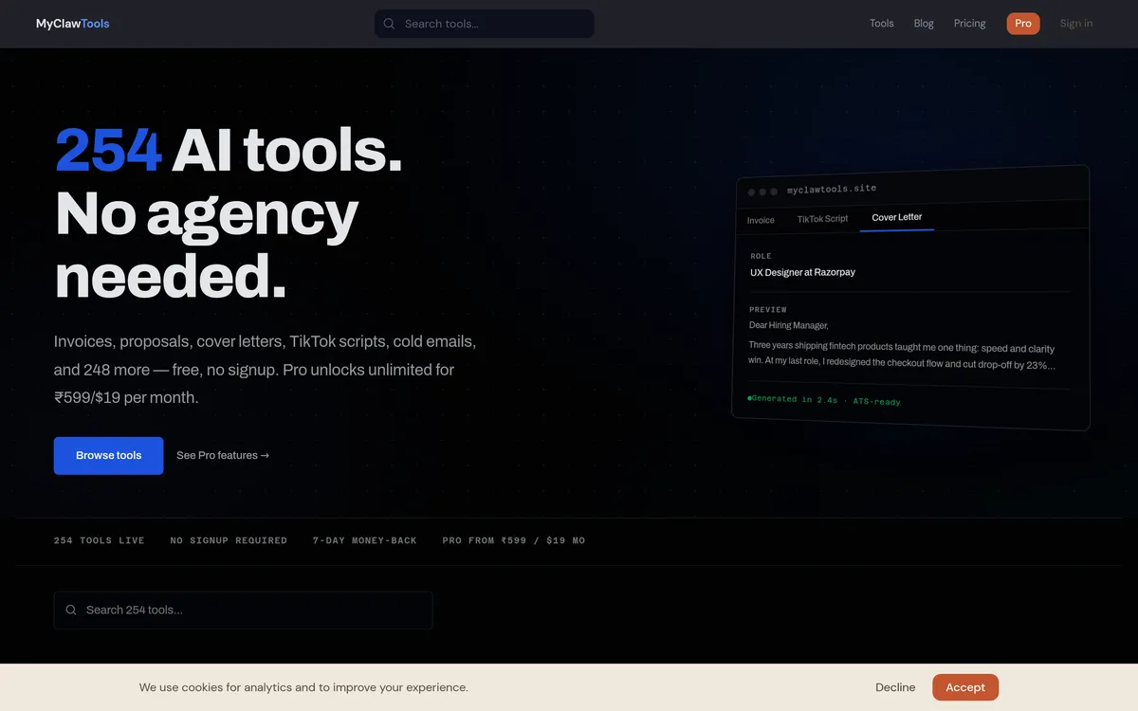
Task: Click the Sign in link
Action: pos(1075,23)
